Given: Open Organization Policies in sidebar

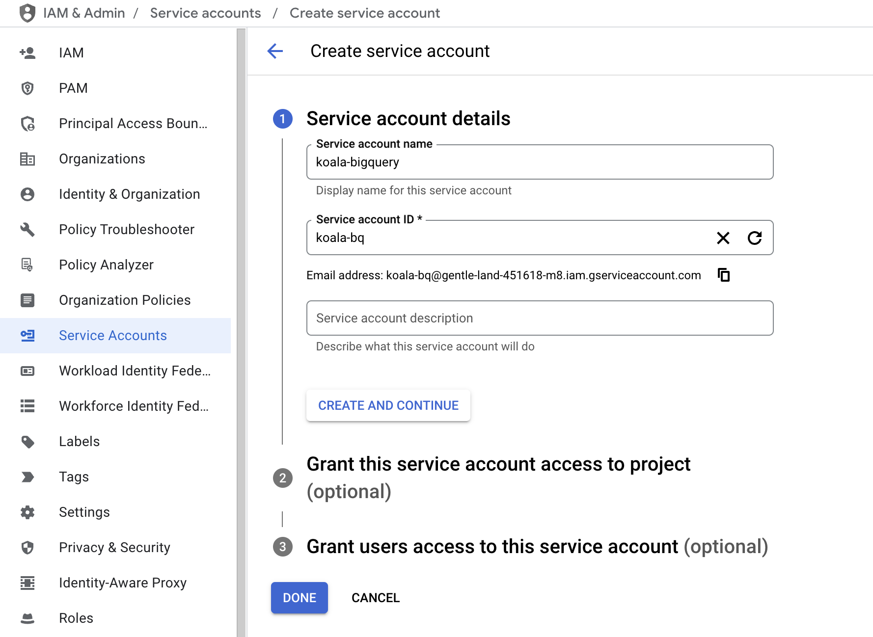Looking at the screenshot, I should pyautogui.click(x=125, y=300).
